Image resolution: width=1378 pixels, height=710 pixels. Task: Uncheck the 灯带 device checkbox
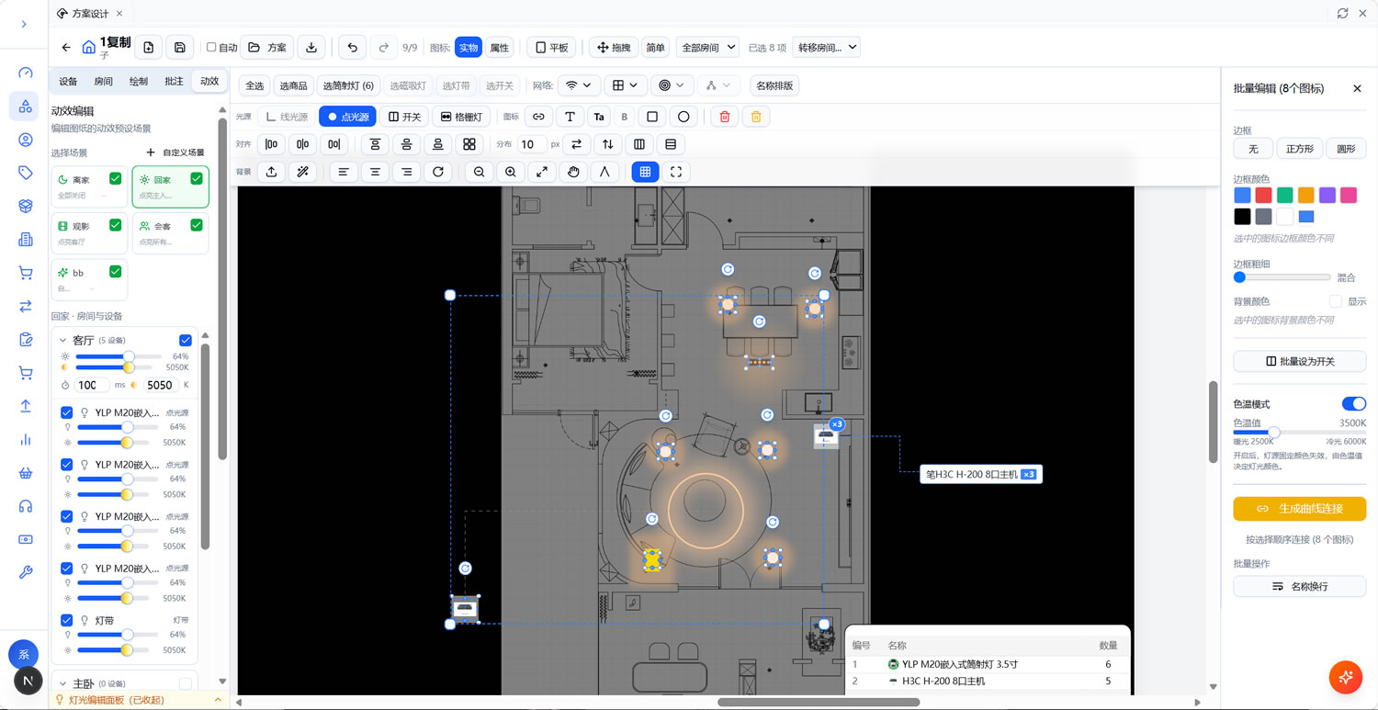click(66, 620)
